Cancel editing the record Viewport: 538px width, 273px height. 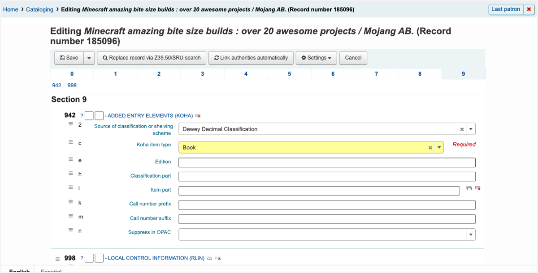pos(353,58)
